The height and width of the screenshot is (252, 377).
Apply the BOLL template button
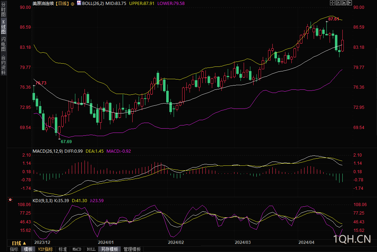point(91,250)
